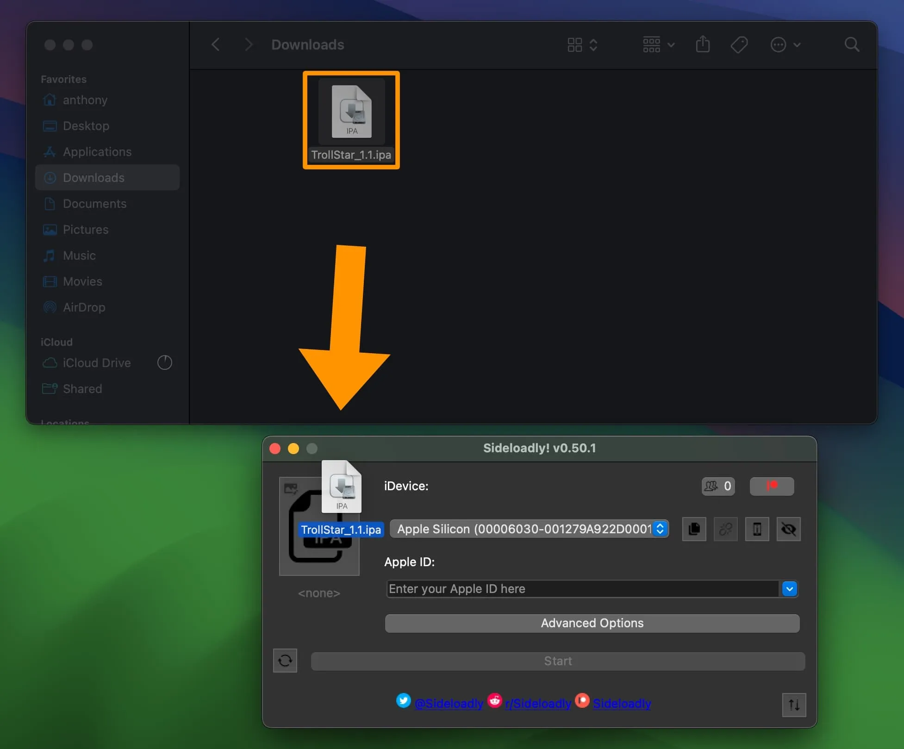
Task: Open the iDevice selection dropdown
Action: pyautogui.click(x=529, y=529)
